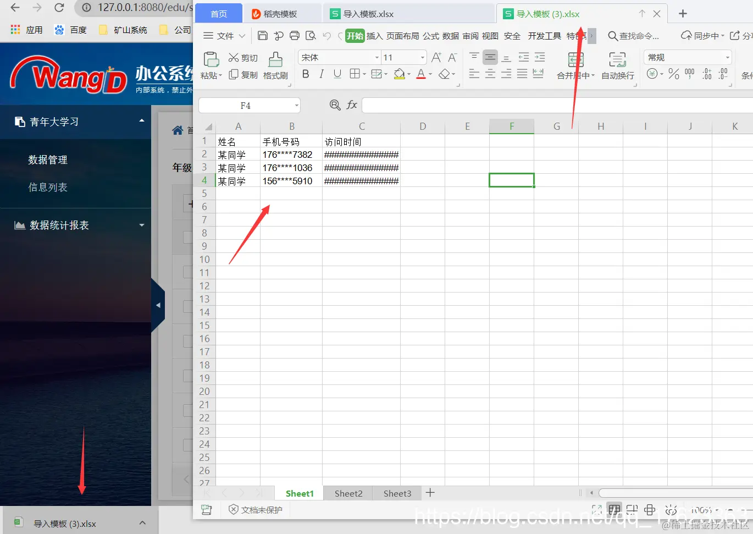This screenshot has width=753, height=534.
Task: Align text left horizontally
Action: point(474,74)
